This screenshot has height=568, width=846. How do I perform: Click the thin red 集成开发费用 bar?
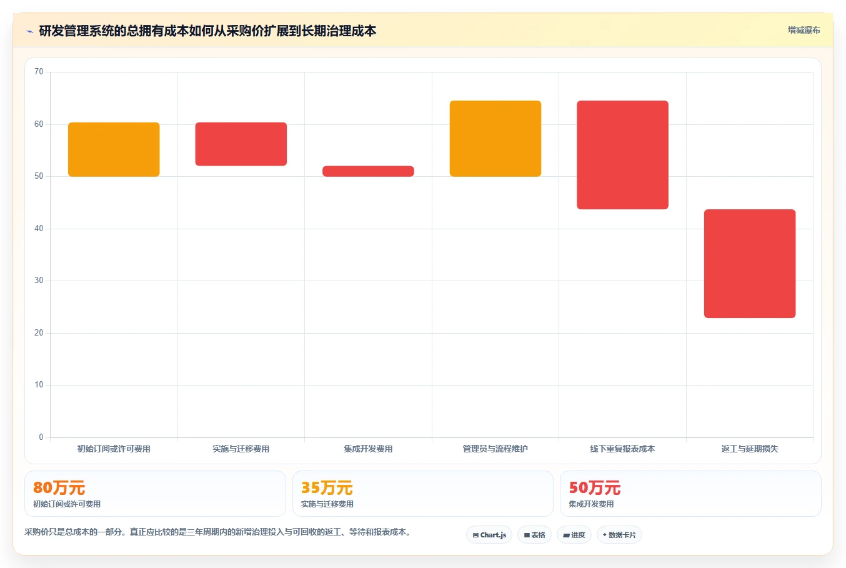[368, 171]
